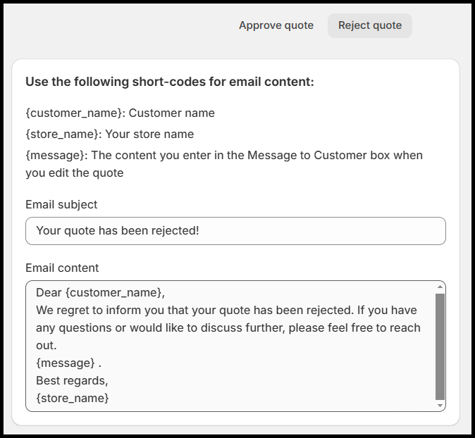Switch to the Approve quote tab
Image resolution: width=475 pixels, height=438 pixels.
276,25
